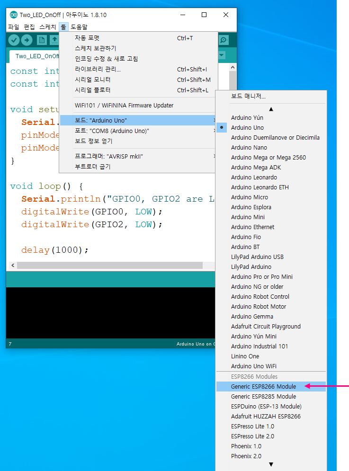Open the 도움말 menu

point(79,27)
